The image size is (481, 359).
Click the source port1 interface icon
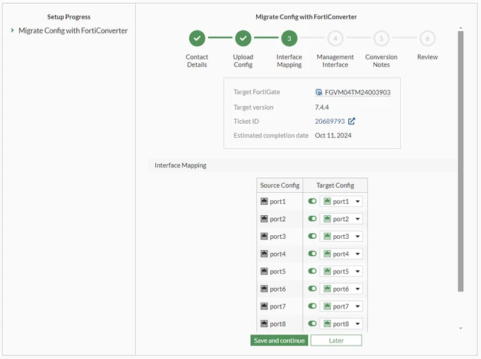[x=264, y=201]
